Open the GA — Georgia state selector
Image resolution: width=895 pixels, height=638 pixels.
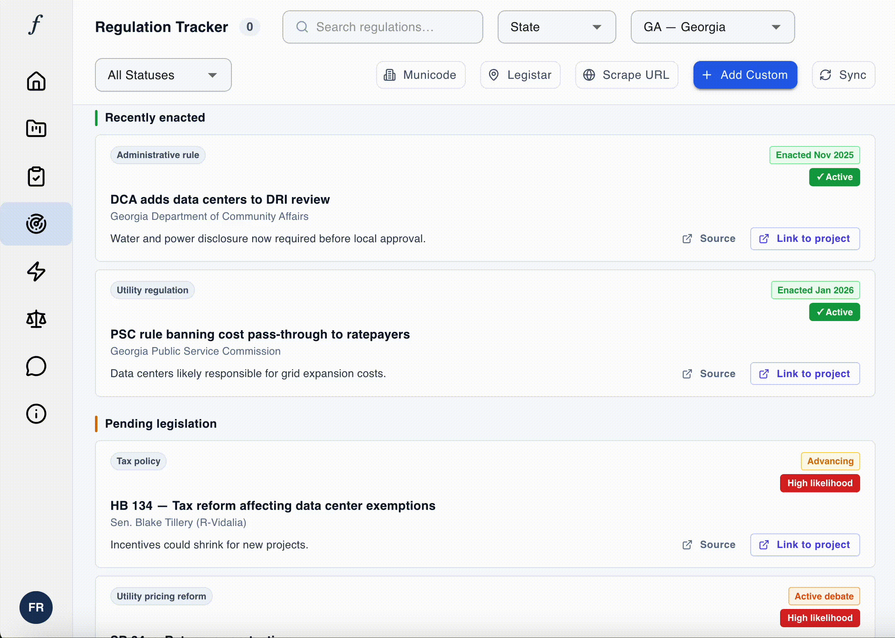[x=712, y=27]
